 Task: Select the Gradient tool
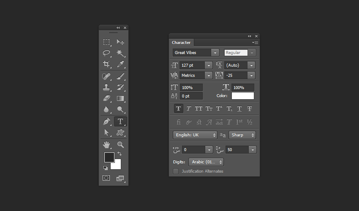point(120,98)
